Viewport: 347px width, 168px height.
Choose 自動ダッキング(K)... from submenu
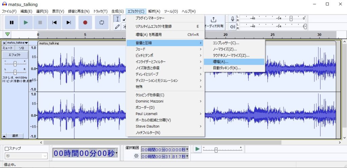click(x=234, y=68)
